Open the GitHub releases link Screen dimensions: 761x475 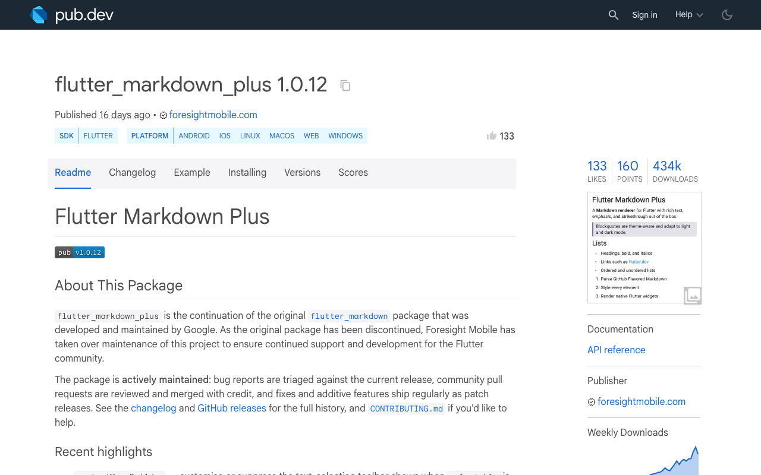tap(232, 408)
